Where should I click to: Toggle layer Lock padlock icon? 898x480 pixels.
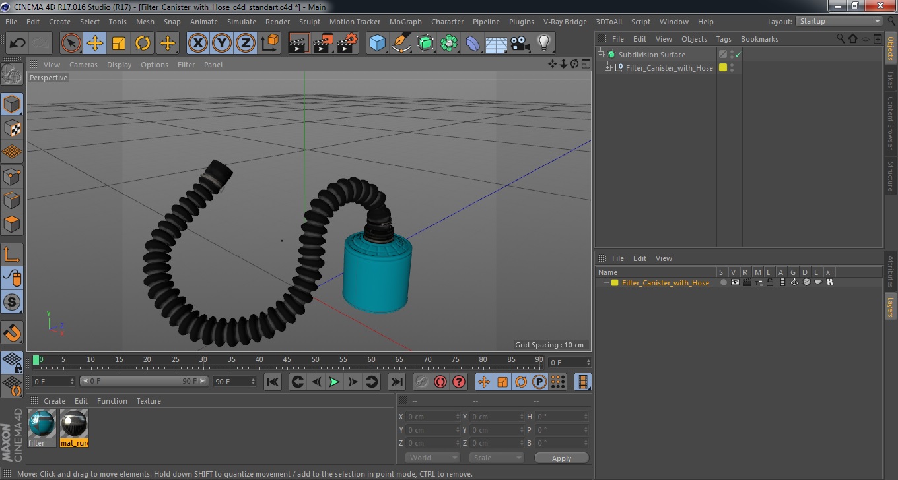[770, 282]
